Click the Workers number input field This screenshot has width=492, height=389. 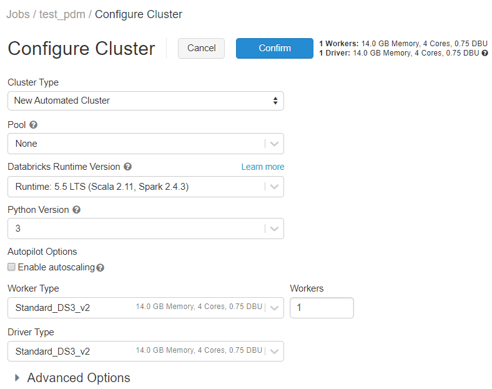pyautogui.click(x=322, y=308)
